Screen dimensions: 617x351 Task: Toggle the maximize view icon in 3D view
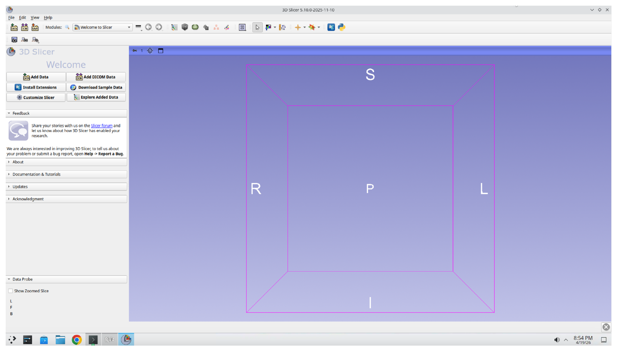pyautogui.click(x=160, y=51)
